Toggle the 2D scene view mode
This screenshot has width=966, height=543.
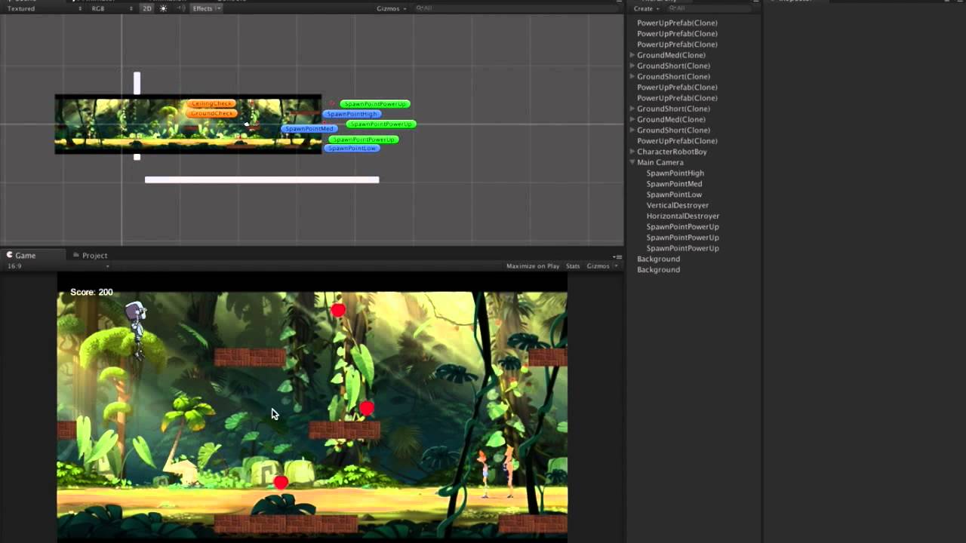(x=147, y=8)
